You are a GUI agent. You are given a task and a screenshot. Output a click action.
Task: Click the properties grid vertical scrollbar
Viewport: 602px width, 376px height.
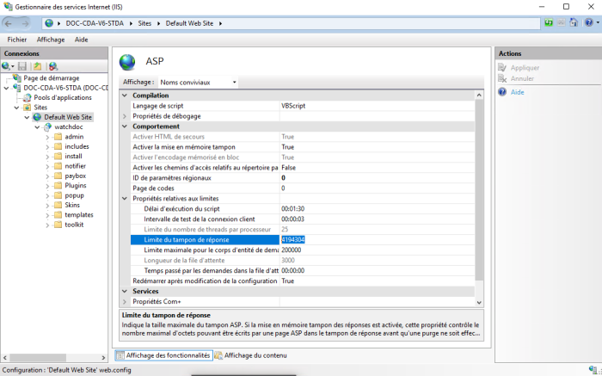click(480, 198)
